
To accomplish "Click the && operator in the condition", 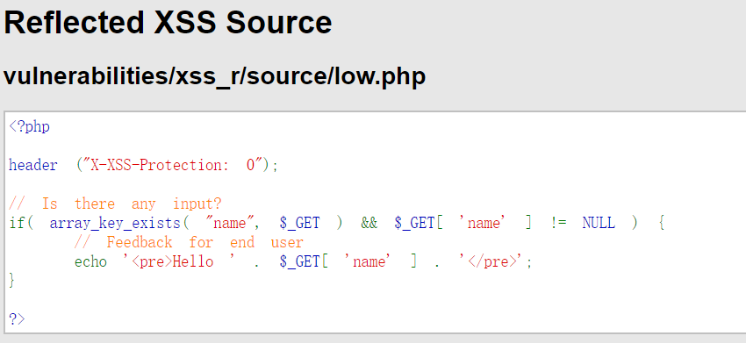I will click(369, 223).
